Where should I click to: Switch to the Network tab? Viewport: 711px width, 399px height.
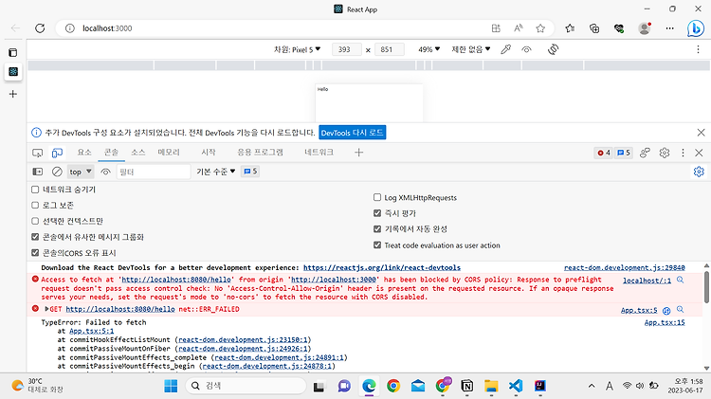click(x=319, y=153)
